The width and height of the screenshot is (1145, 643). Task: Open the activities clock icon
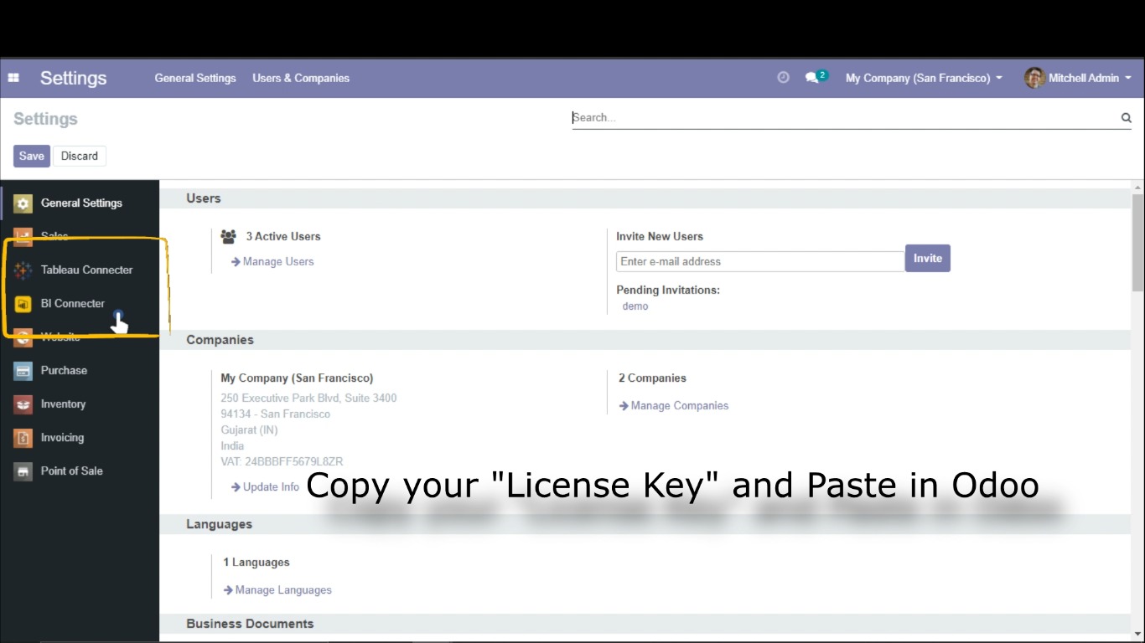pos(784,78)
